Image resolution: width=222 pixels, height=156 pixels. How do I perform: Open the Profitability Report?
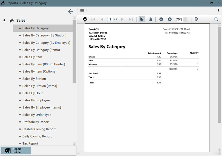[36, 122]
